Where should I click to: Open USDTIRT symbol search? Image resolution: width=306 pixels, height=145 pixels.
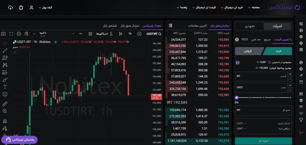click(x=154, y=34)
